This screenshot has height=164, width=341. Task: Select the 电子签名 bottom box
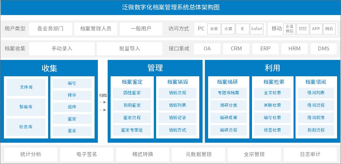[87, 155]
